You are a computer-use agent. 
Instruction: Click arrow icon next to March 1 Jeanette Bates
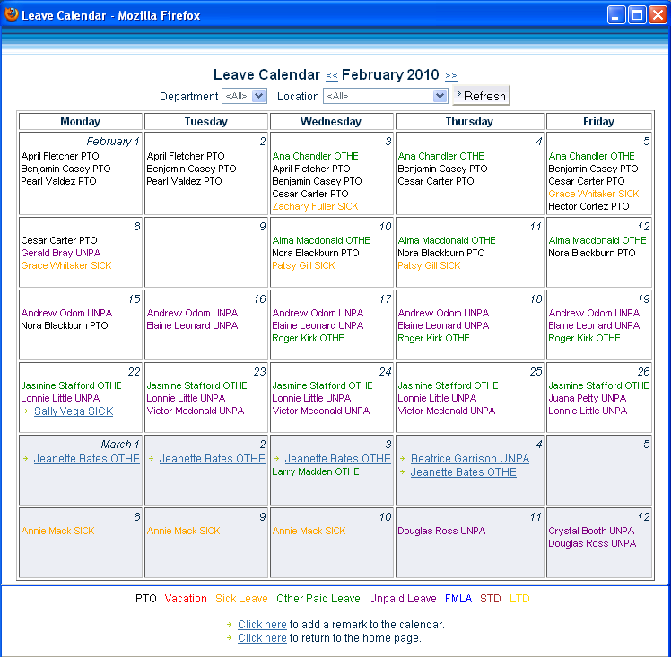pyautogui.click(x=27, y=459)
